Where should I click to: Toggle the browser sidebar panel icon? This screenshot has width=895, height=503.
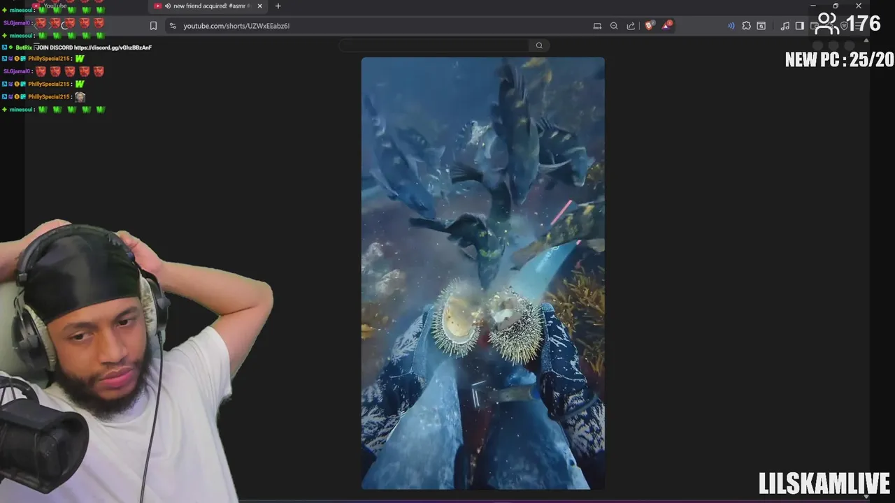pyautogui.click(x=800, y=26)
